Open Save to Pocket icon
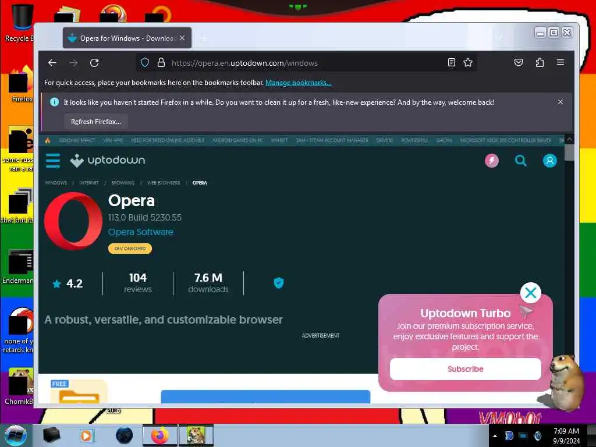The height and width of the screenshot is (447, 596). coord(519,62)
